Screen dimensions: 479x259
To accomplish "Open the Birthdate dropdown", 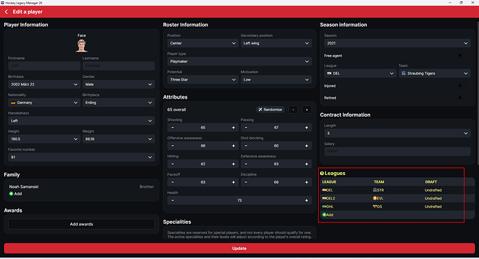I will [44, 84].
